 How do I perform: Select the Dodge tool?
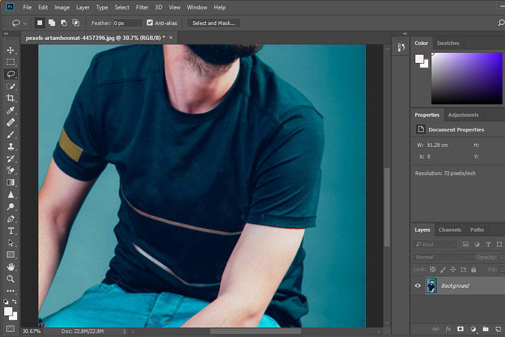[11, 207]
